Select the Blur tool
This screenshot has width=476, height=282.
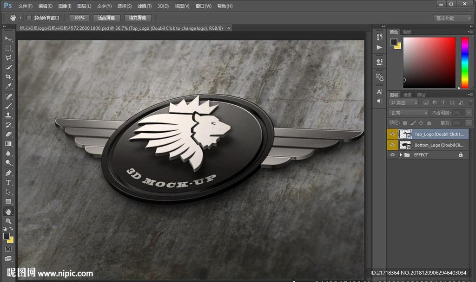pos(8,153)
